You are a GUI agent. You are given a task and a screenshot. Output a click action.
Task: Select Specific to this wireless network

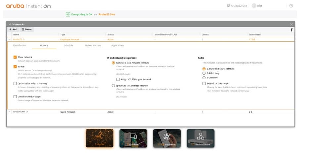click(x=113, y=86)
